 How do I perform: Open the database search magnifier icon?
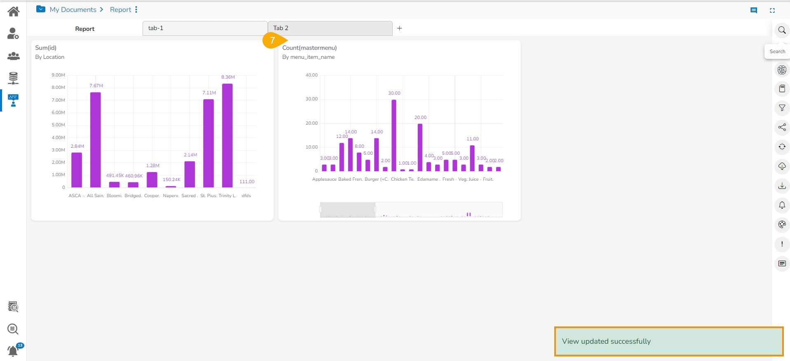tap(13, 329)
